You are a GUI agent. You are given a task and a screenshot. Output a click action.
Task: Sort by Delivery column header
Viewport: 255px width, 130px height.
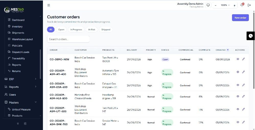(132, 50)
